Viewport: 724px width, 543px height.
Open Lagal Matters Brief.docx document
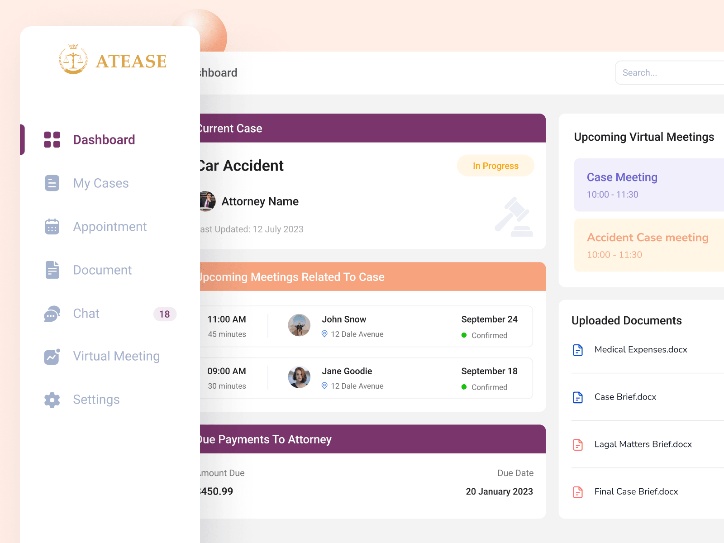point(643,444)
